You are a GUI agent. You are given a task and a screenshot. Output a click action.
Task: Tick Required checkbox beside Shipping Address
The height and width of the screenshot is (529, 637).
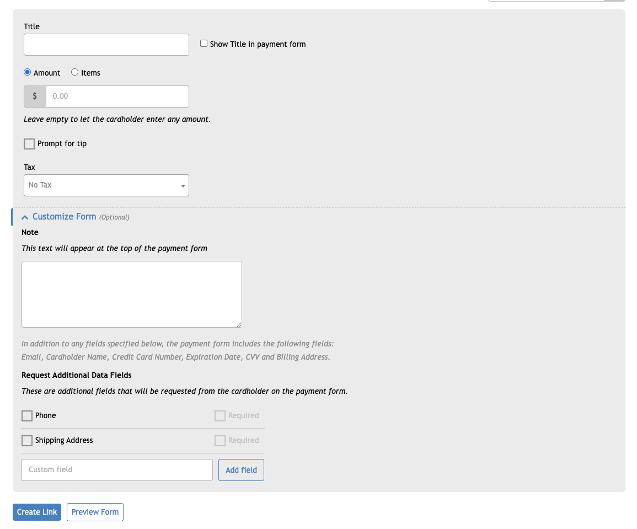(x=220, y=440)
